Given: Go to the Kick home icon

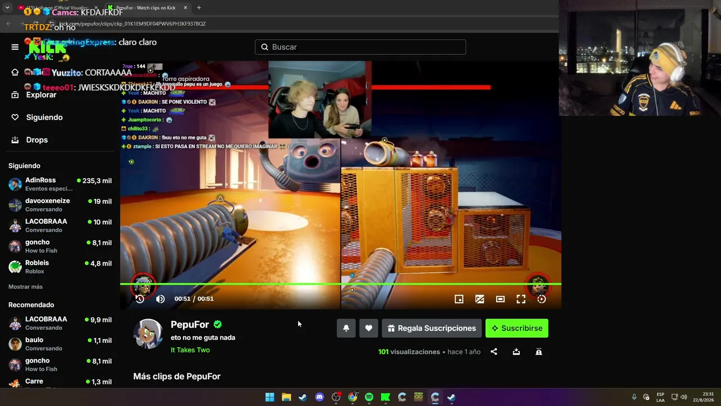Looking at the screenshot, I should coord(15,72).
